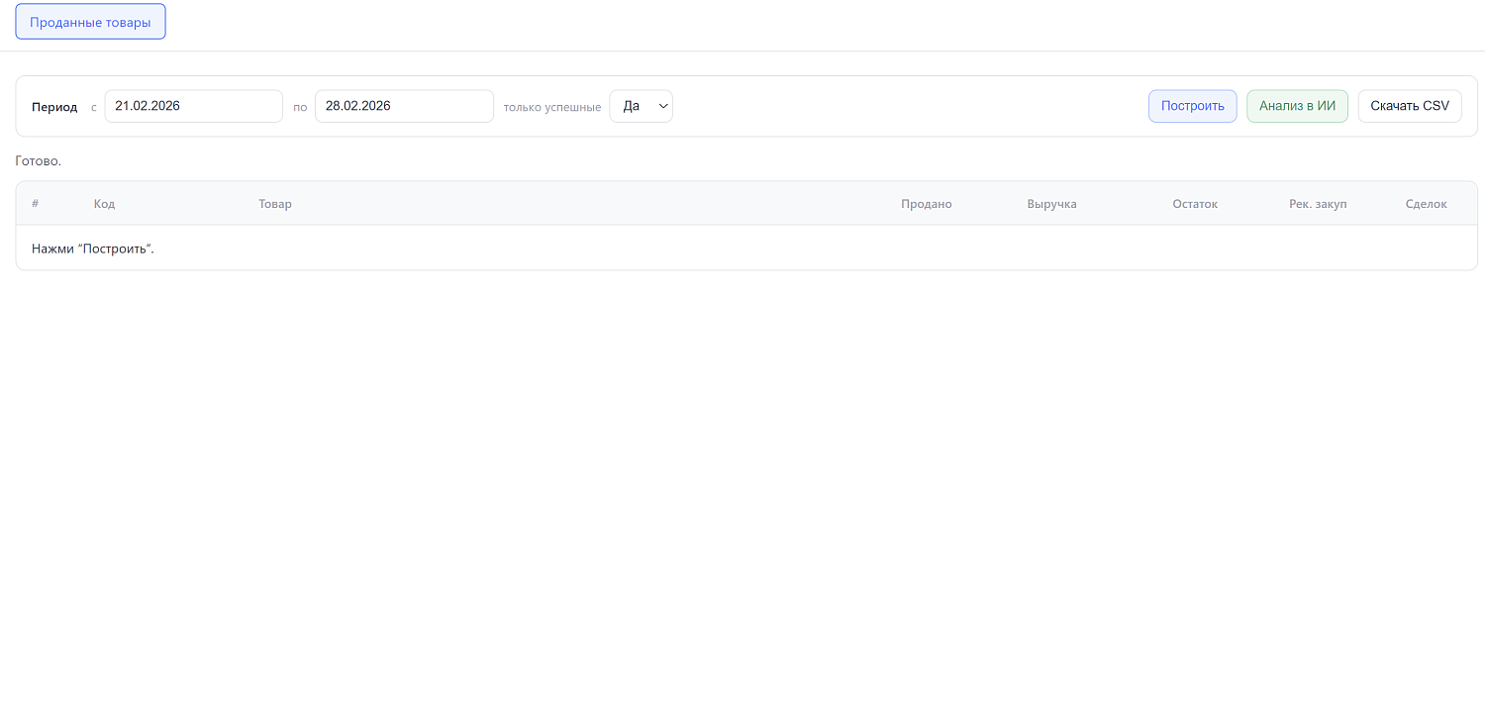Download report via Скачать CSV
1485x704 pixels.
(1409, 106)
